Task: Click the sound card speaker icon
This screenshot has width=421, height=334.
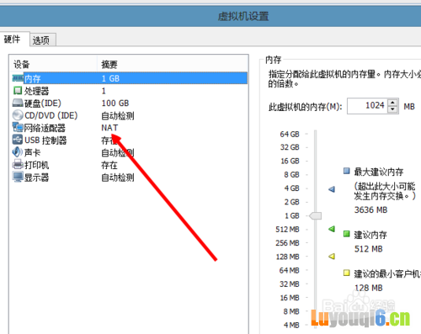Action: pos(18,152)
